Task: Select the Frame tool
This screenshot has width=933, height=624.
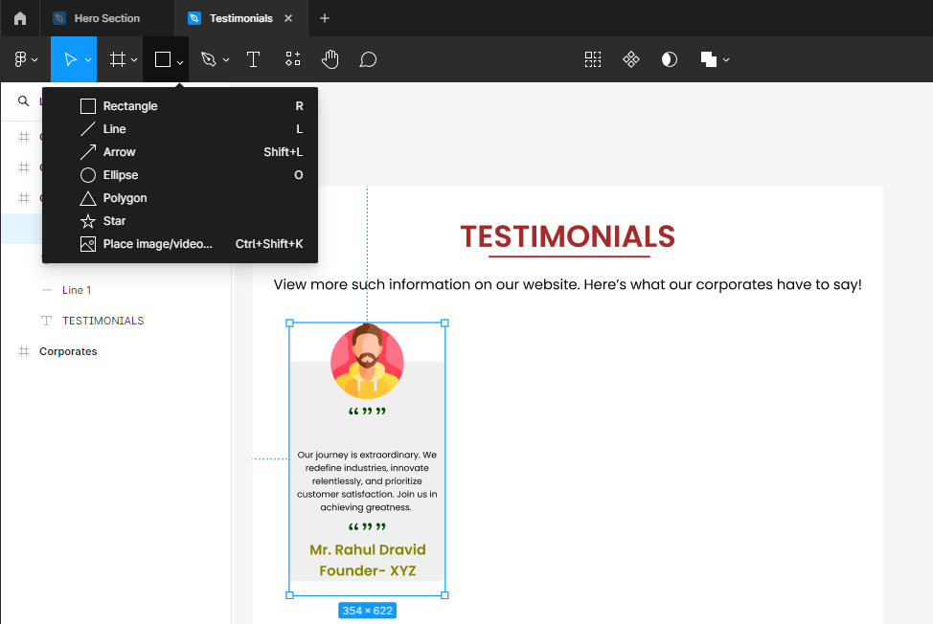Action: pyautogui.click(x=118, y=59)
